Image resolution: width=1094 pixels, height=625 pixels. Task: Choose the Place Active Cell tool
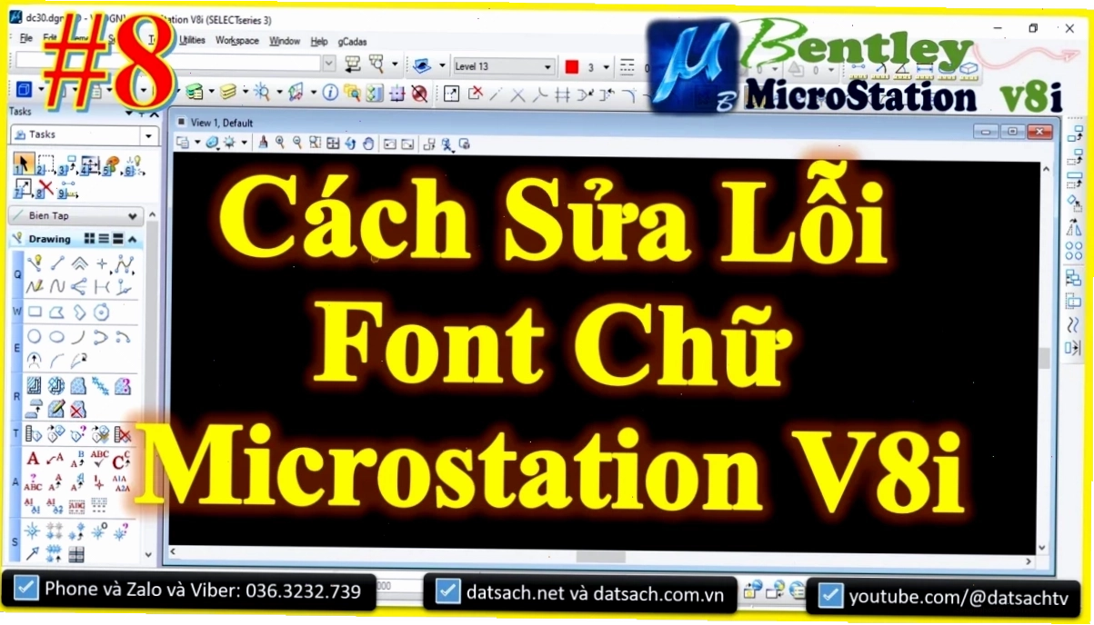pyautogui.click(x=34, y=530)
